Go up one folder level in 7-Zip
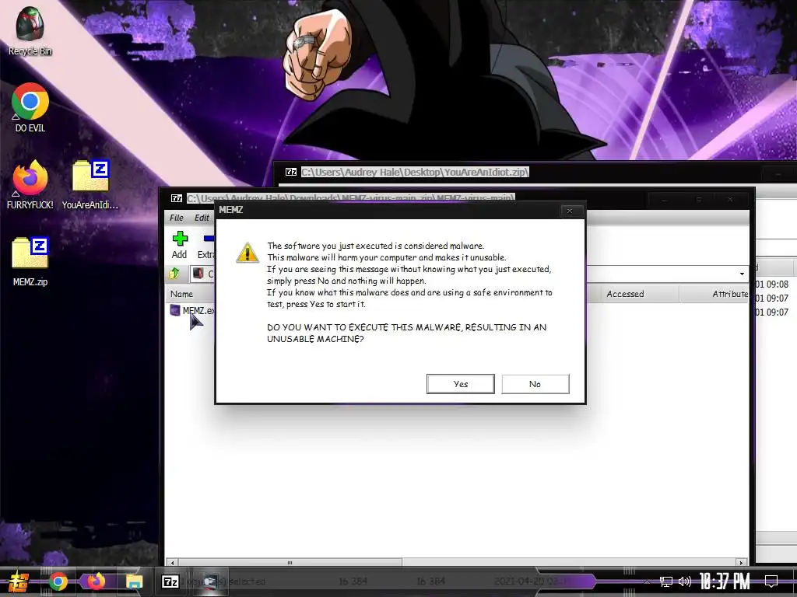Viewport: 797px width, 597px height. [x=174, y=274]
